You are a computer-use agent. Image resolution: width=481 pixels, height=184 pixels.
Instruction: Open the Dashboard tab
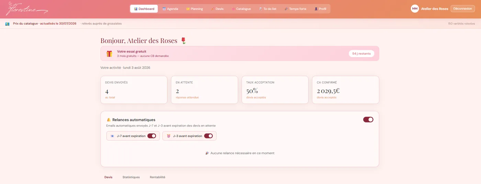[x=144, y=9]
